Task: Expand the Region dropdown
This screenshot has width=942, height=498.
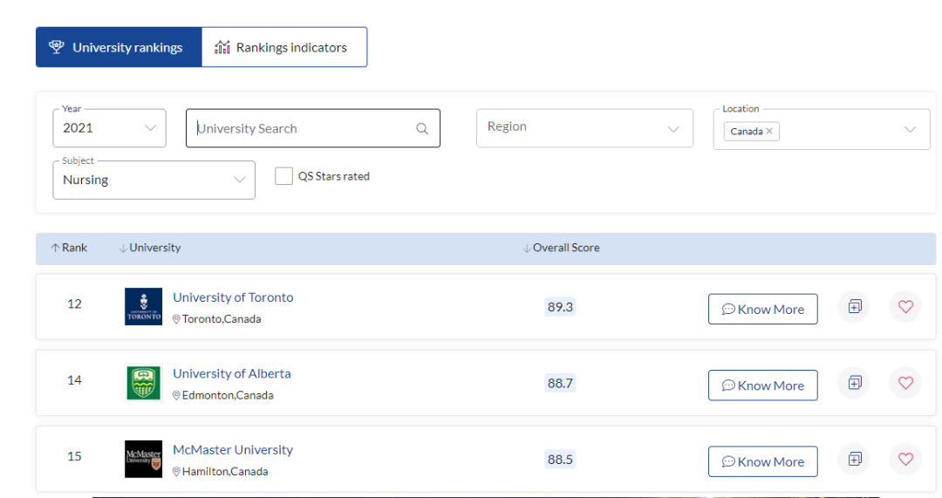Action: 584,127
